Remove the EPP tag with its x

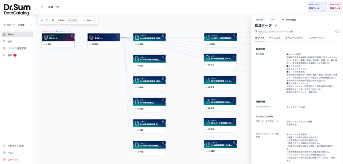click(276, 20)
